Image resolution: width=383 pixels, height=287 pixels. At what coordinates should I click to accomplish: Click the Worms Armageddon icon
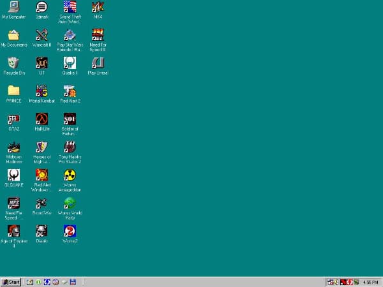(70, 175)
